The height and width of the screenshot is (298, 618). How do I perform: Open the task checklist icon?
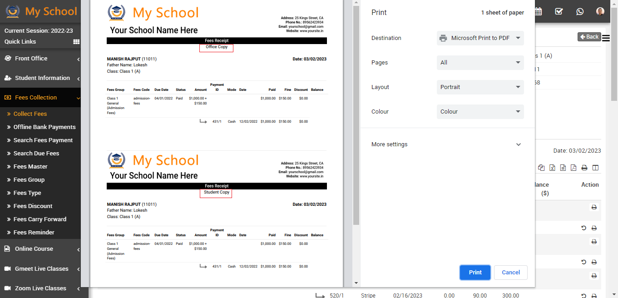pyautogui.click(x=559, y=12)
